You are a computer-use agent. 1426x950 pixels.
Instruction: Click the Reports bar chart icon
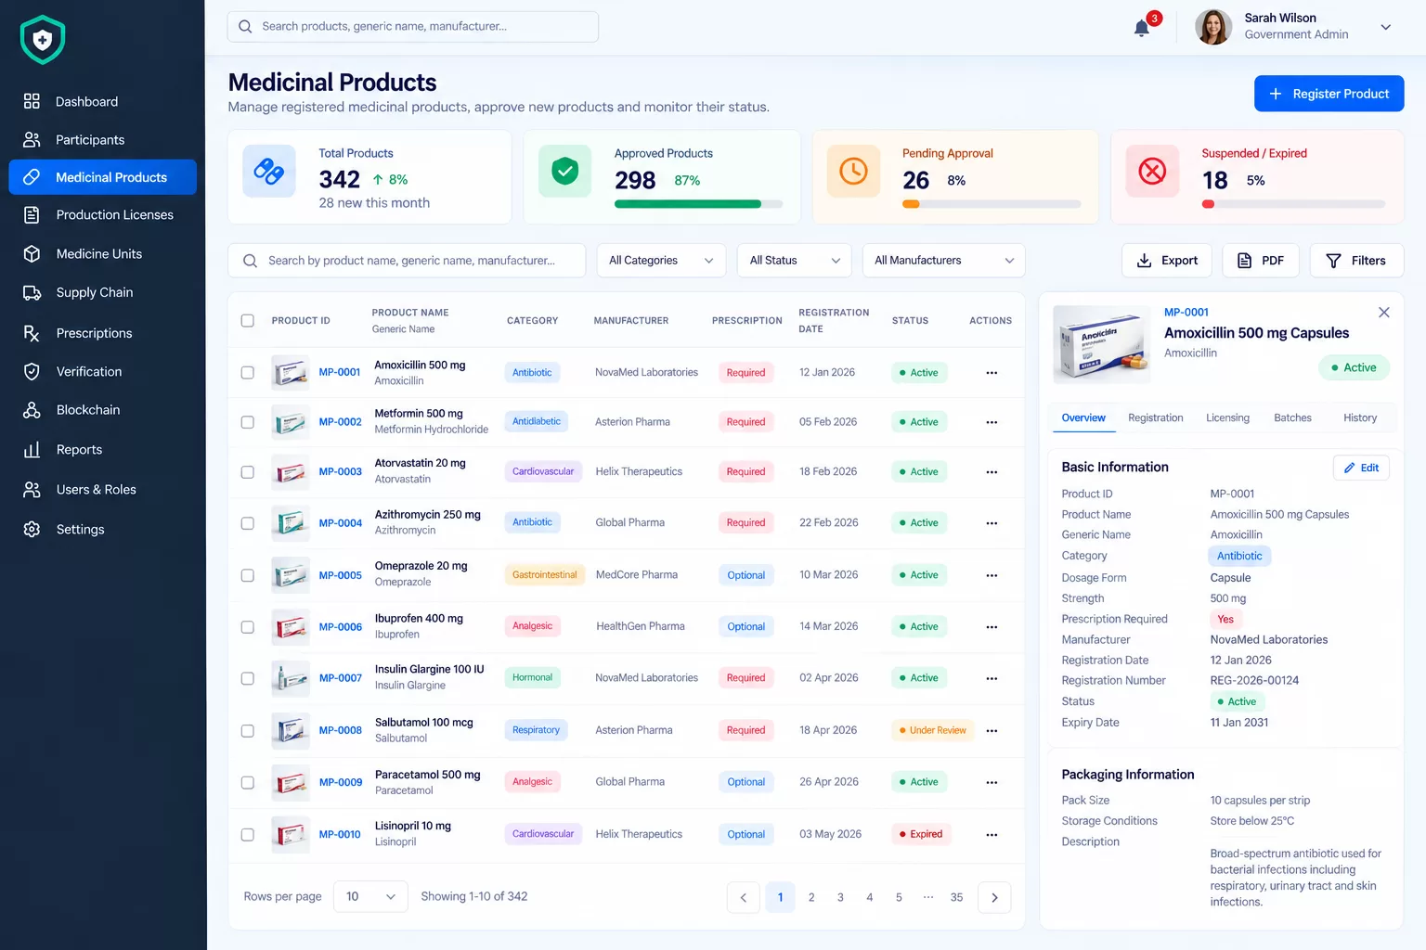(32, 449)
